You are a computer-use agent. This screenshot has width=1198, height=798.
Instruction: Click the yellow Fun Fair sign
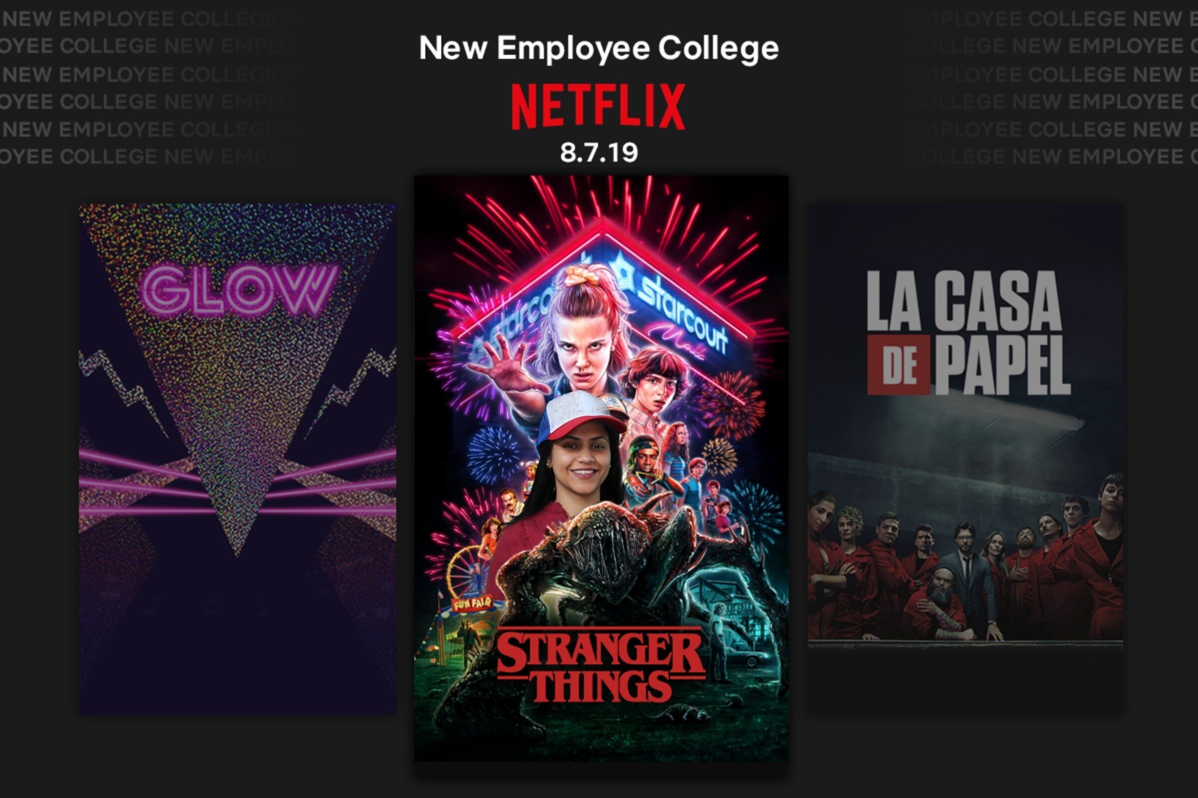pyautogui.click(x=473, y=603)
